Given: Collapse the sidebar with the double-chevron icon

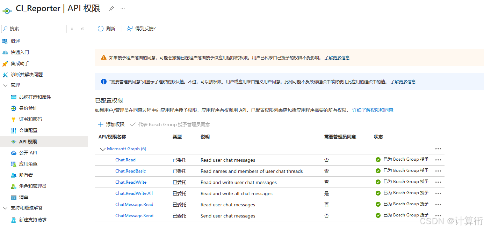Looking at the screenshot, I should coord(82,29).
